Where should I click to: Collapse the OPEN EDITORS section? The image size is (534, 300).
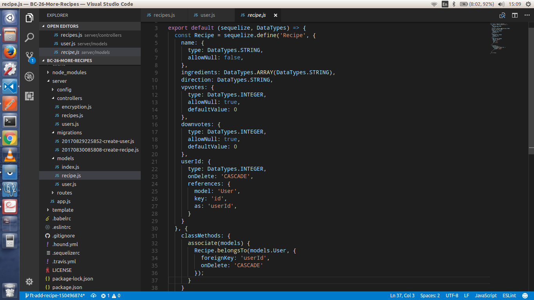(63, 26)
